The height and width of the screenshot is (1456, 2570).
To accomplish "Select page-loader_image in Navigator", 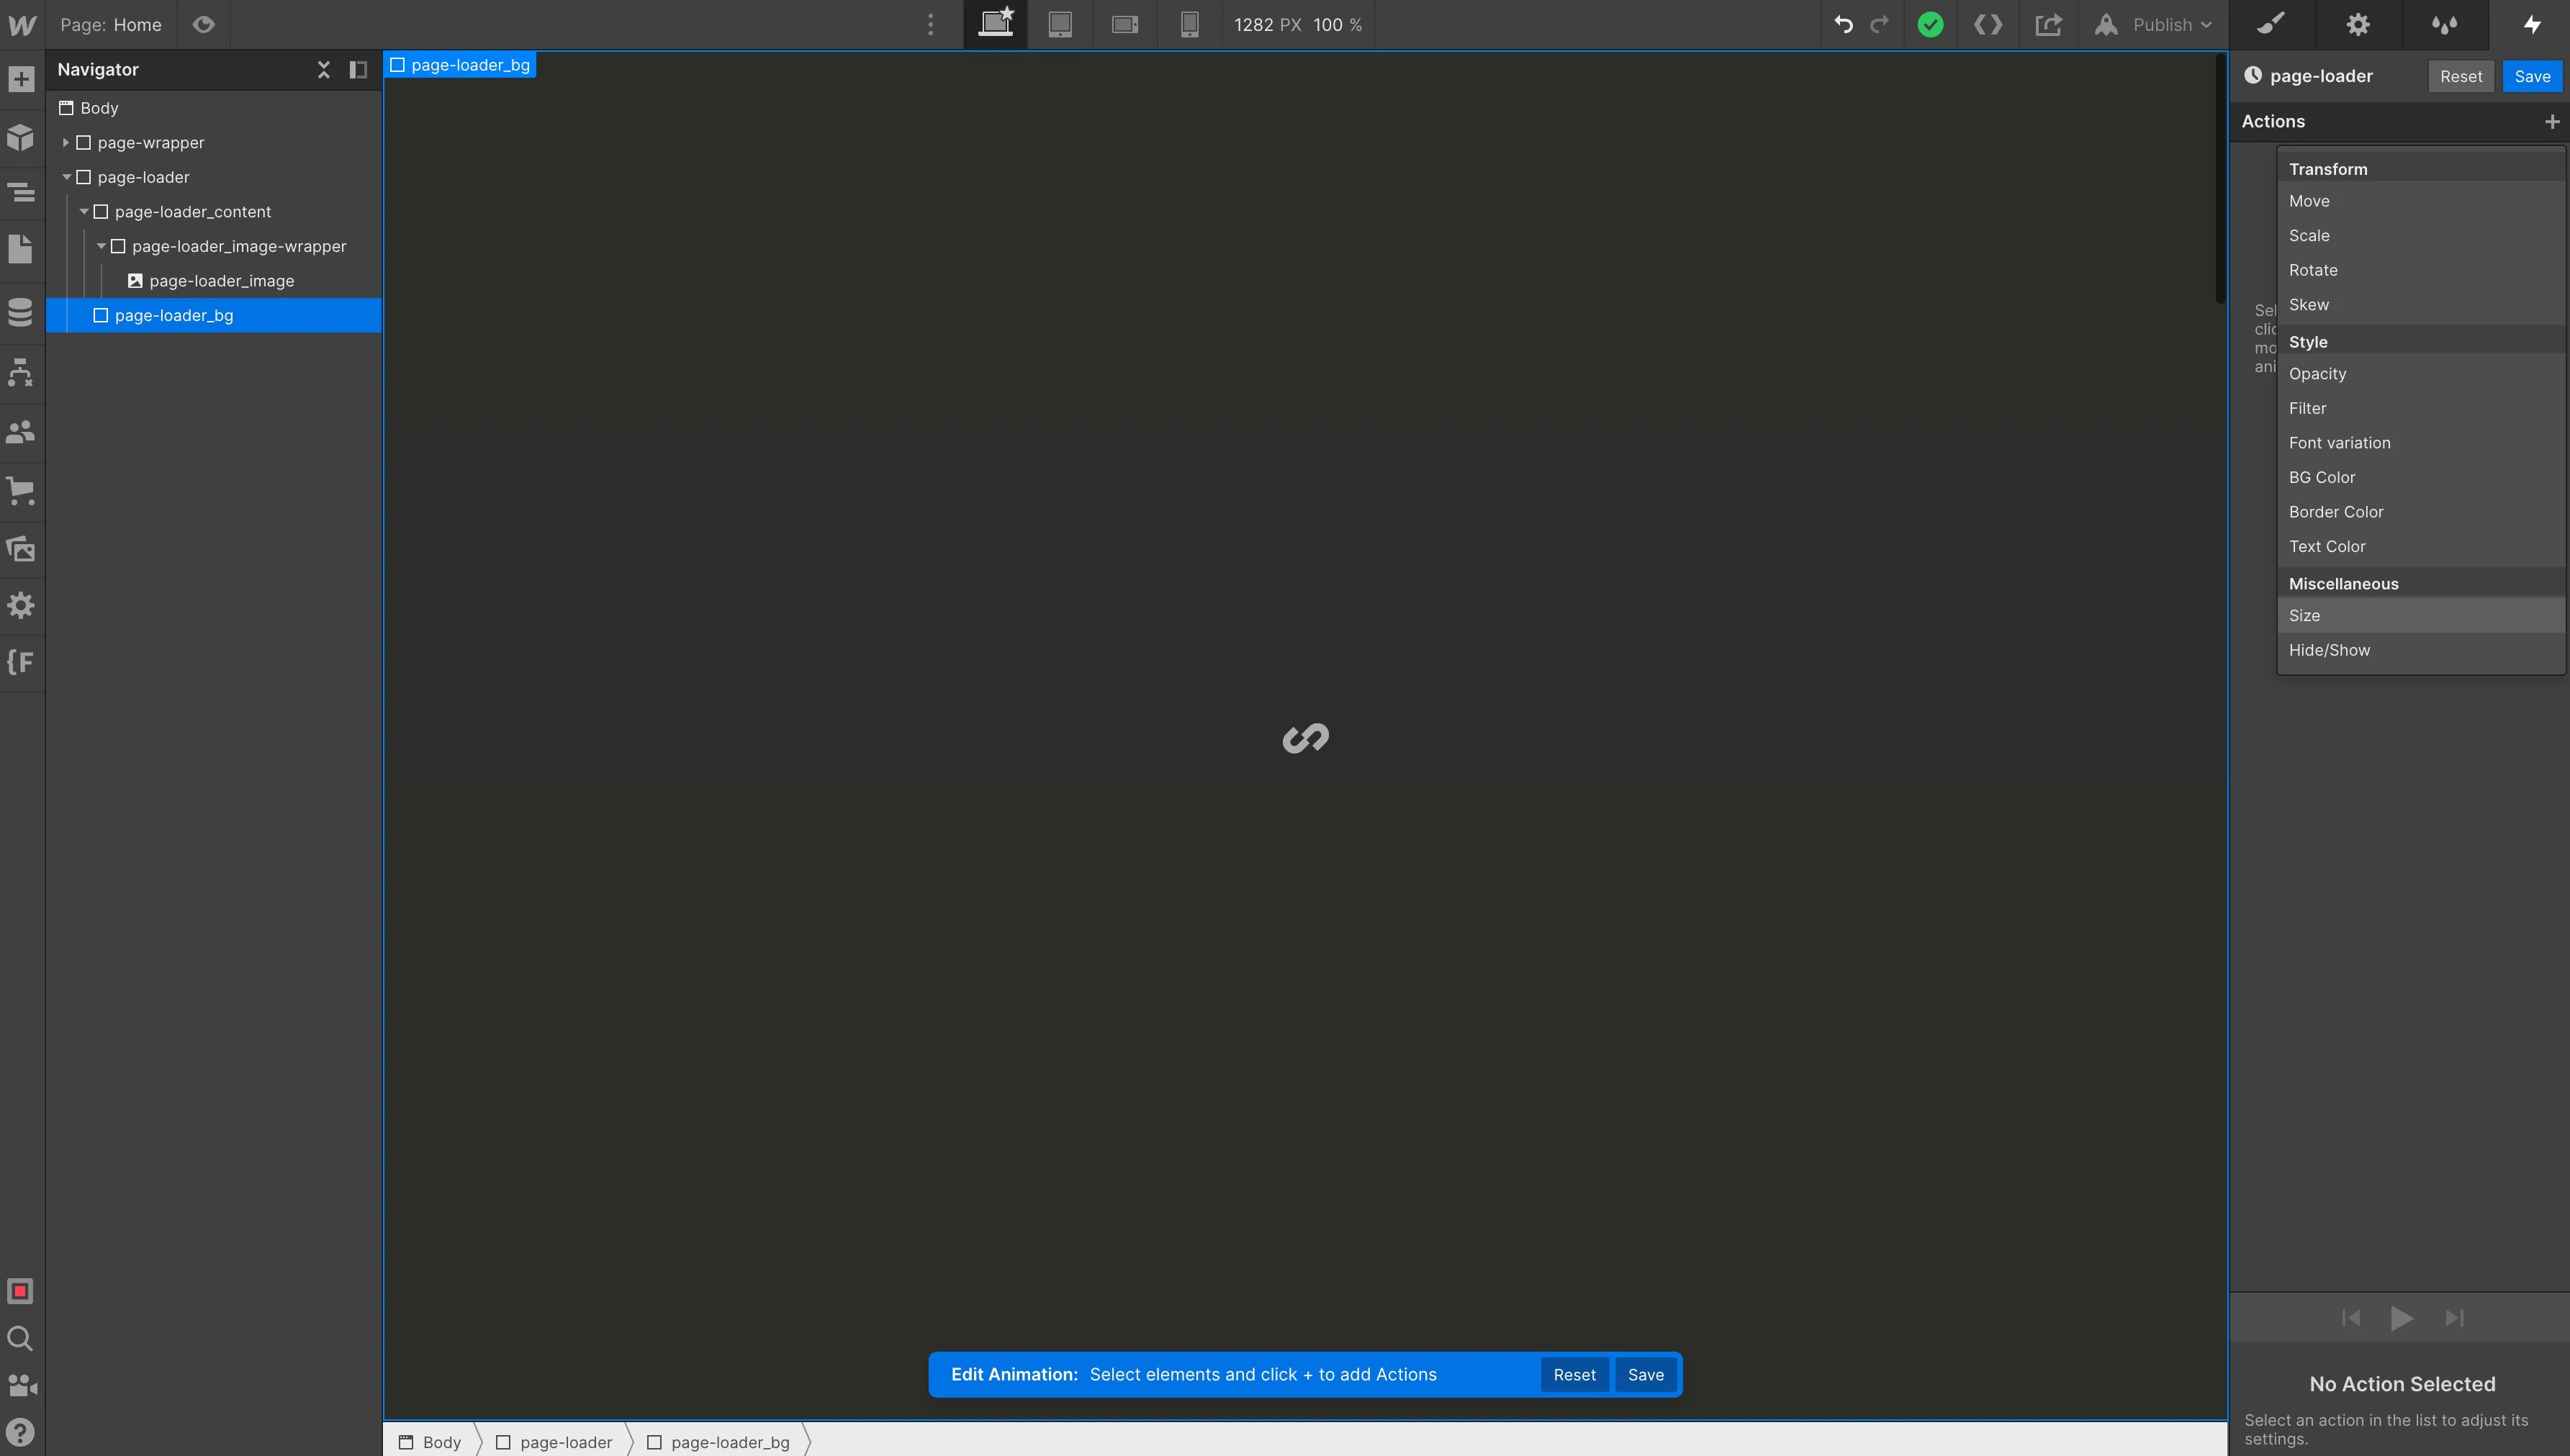I will coord(221,281).
